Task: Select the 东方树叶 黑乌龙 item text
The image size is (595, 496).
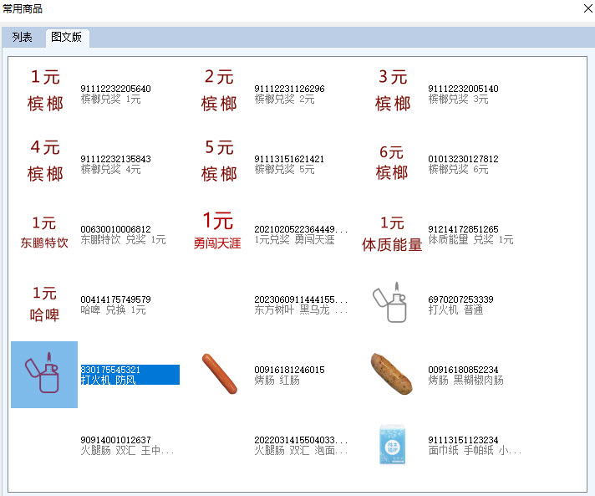Action: [301, 310]
